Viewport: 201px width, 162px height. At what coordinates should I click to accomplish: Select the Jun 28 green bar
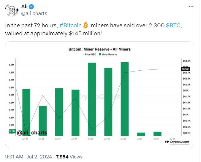92,99
